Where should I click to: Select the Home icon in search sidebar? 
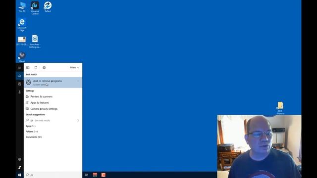tap(20, 76)
